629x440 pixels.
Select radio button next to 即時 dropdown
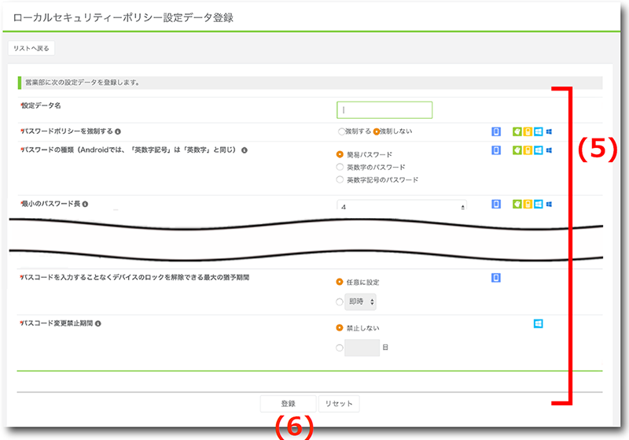coord(340,302)
